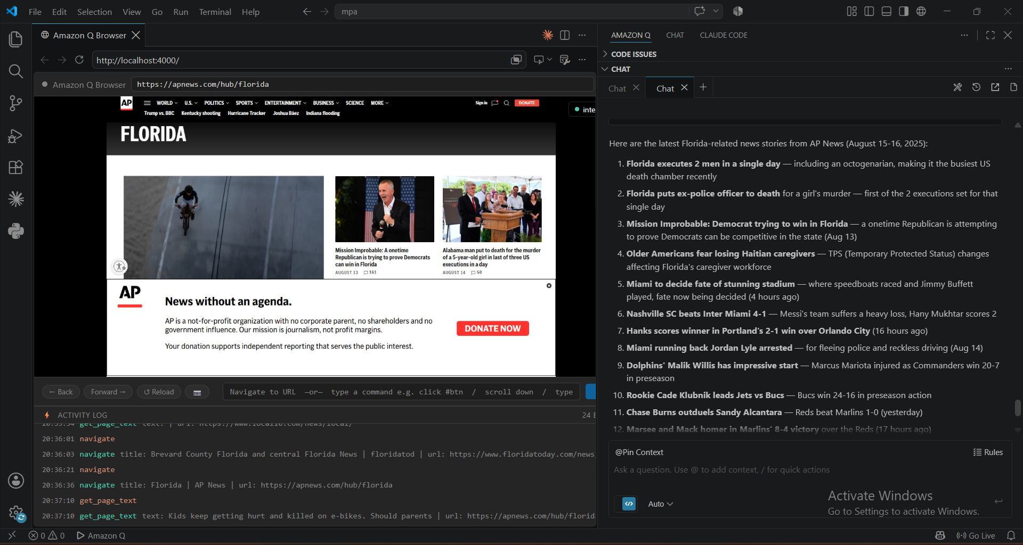Open the Mission Improbable article thumbnail

384,209
